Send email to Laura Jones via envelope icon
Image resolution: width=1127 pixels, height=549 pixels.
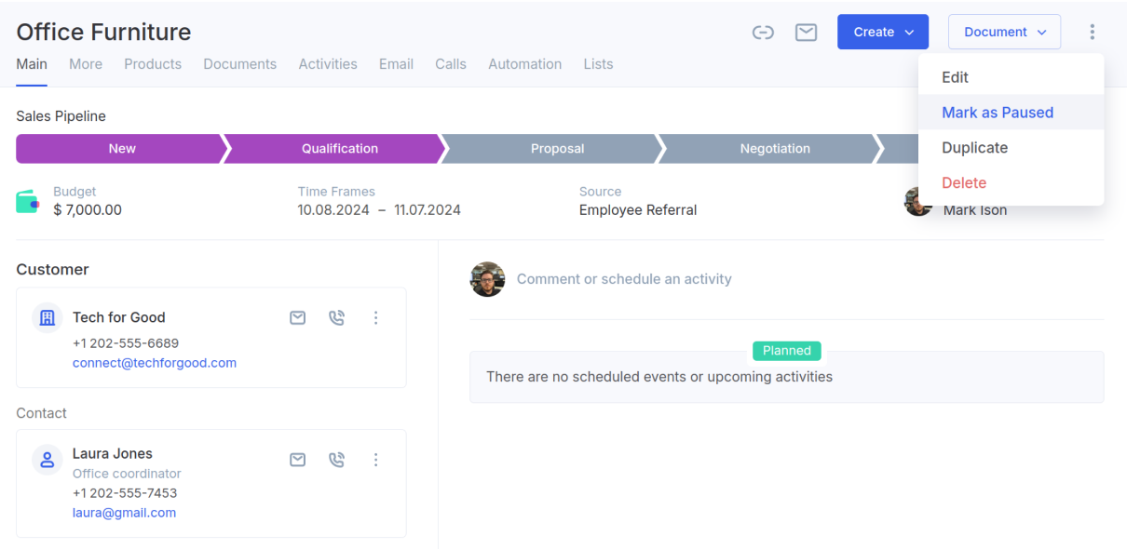point(298,460)
